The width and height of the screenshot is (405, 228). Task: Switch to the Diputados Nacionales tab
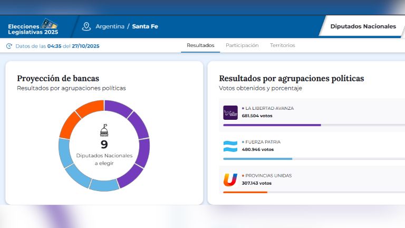click(x=363, y=26)
